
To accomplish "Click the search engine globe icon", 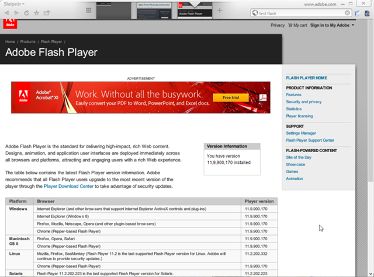I will [255, 13].
